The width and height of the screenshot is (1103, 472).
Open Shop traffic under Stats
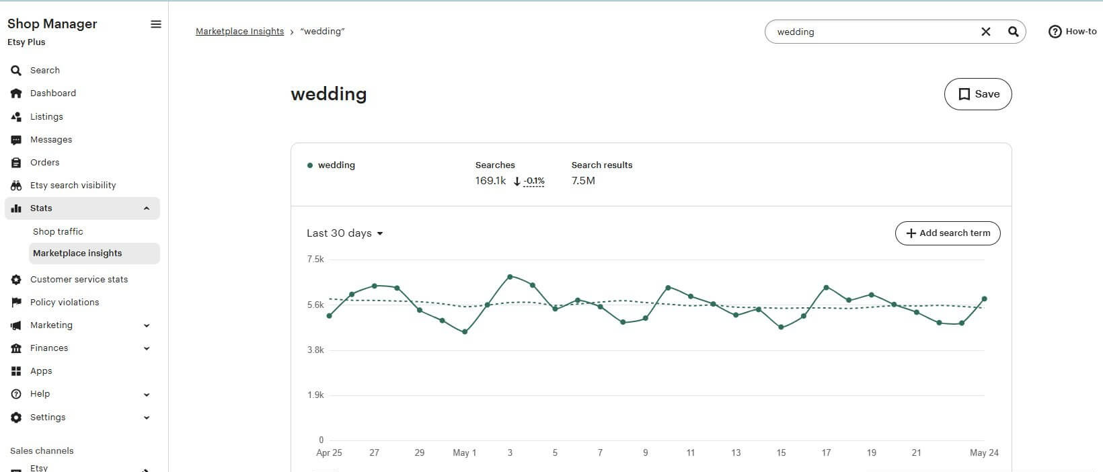(x=58, y=231)
